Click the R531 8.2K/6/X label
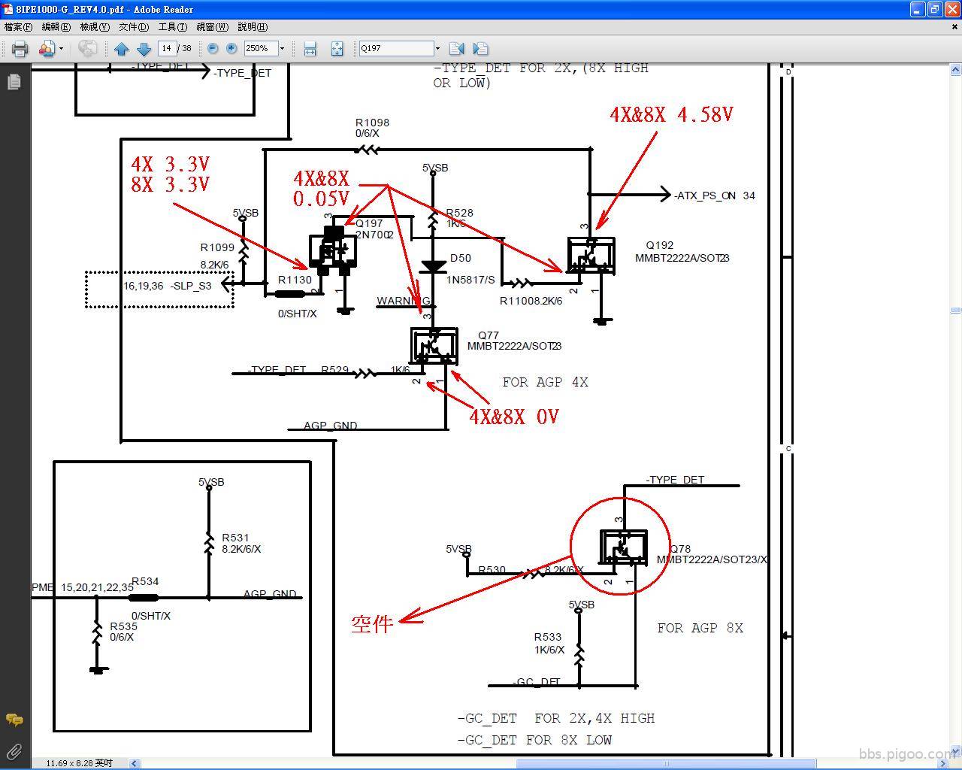This screenshot has width=962, height=770. point(241,544)
